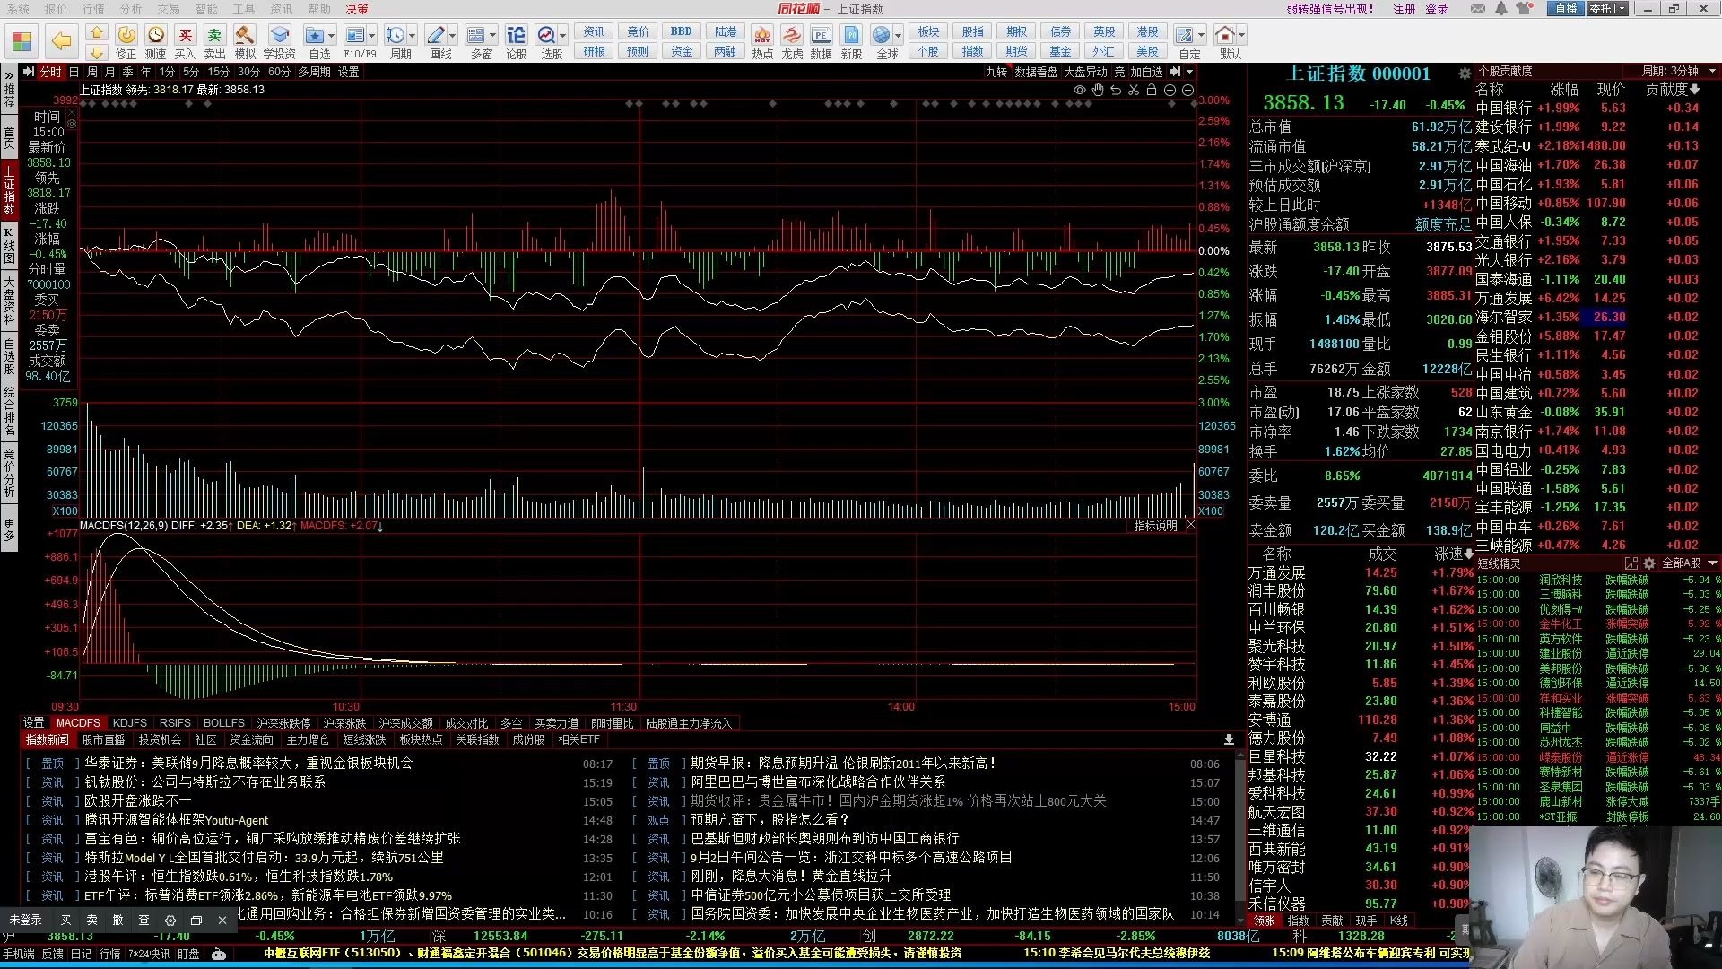Click the 修正 correction icon
Screen dimensions: 1722x969
click(x=126, y=35)
